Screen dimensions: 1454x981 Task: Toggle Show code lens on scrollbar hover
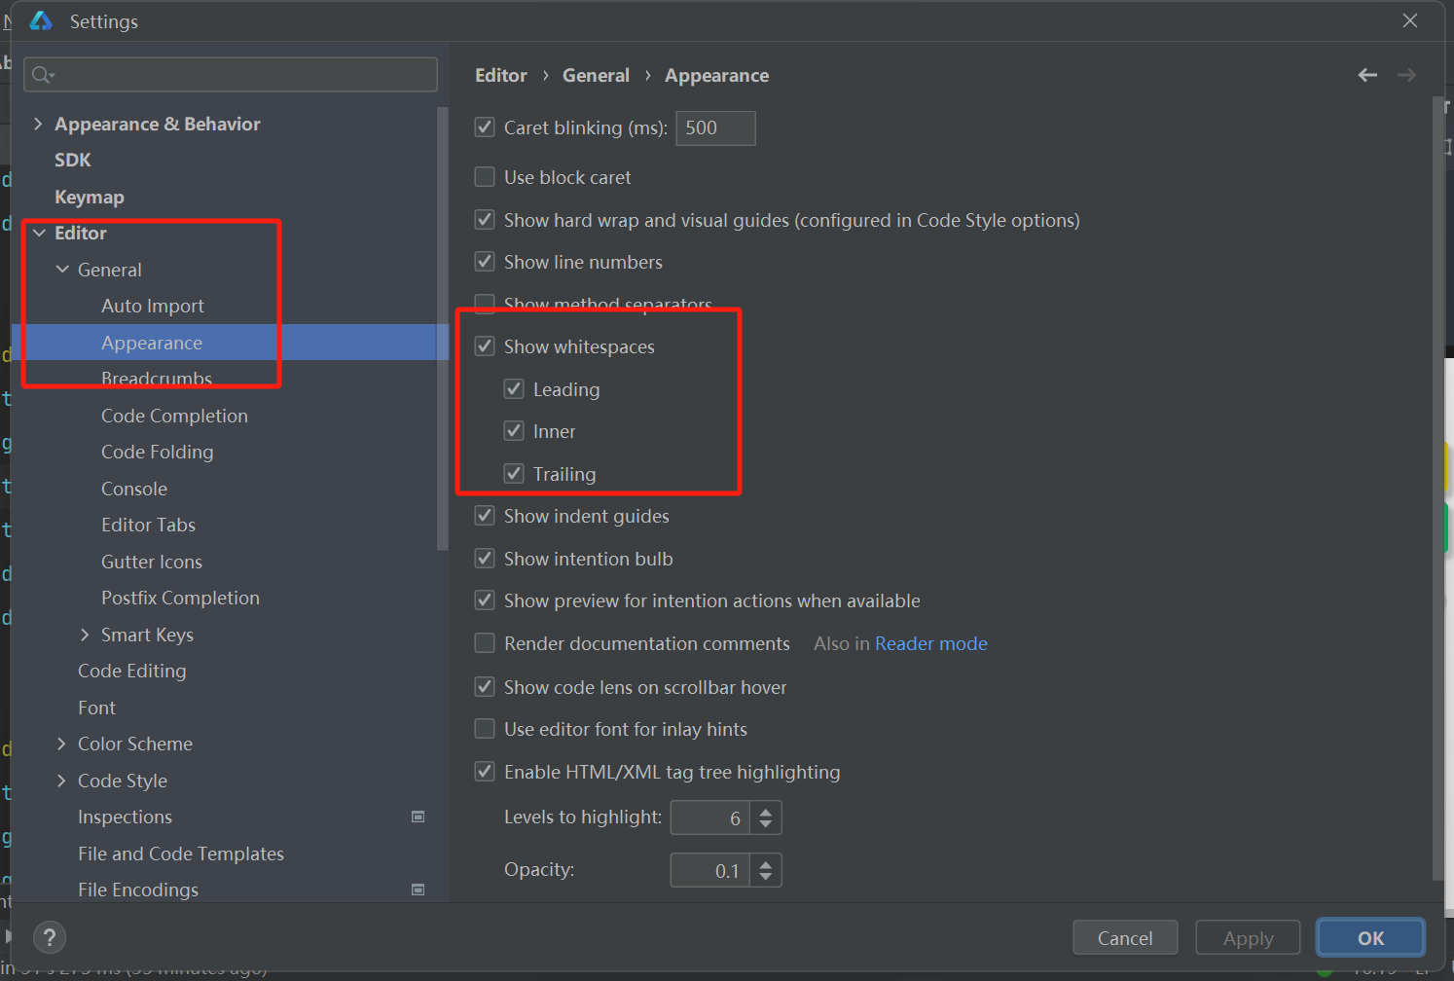click(485, 686)
